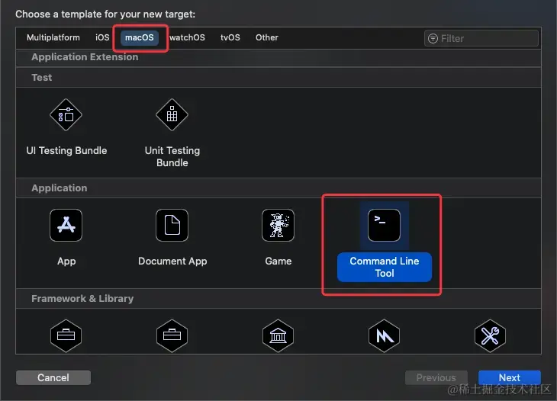Click the Document App label
This screenshot has height=401, width=557.
click(x=172, y=261)
